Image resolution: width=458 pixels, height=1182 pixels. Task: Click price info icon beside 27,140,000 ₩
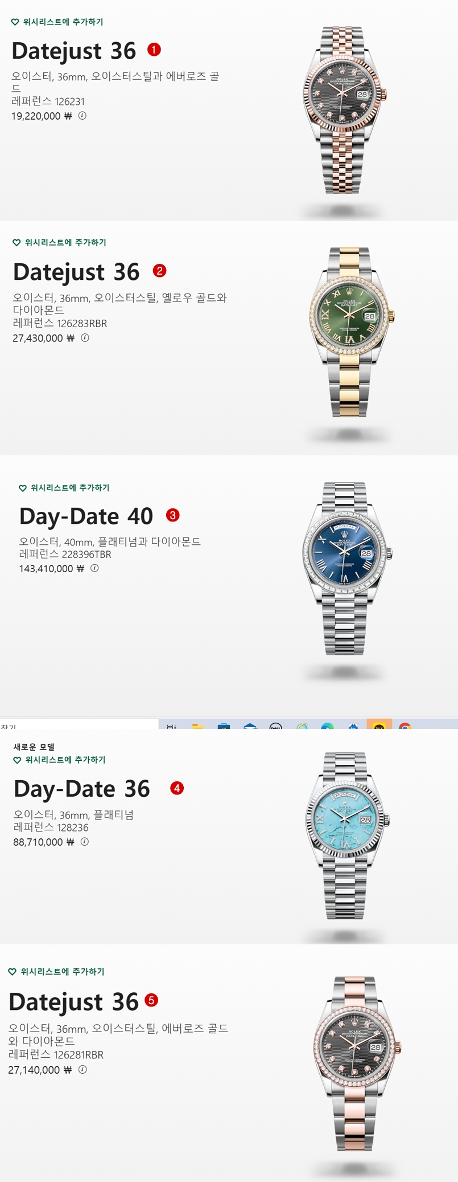click(82, 1070)
